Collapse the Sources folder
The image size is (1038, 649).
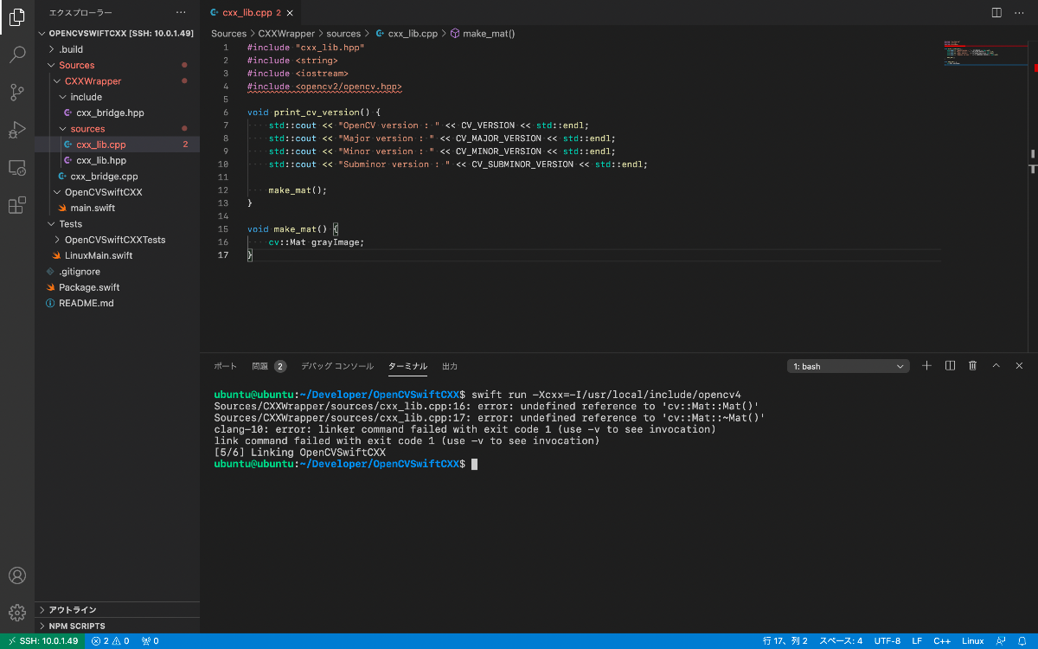click(x=117, y=65)
